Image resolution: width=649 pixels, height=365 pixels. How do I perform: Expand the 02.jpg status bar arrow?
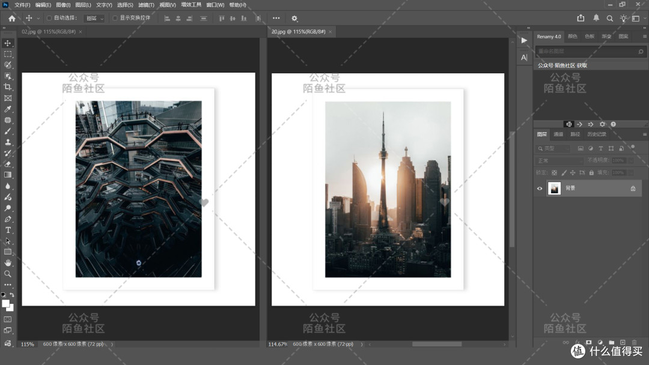(112, 344)
